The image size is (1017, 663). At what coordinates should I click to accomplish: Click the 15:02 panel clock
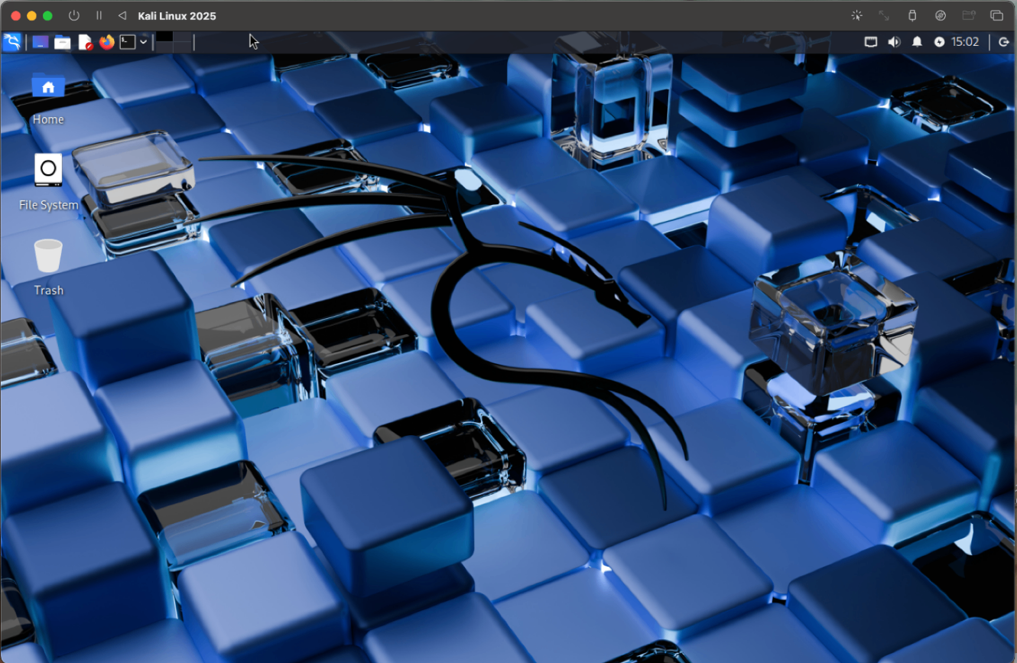coord(965,42)
